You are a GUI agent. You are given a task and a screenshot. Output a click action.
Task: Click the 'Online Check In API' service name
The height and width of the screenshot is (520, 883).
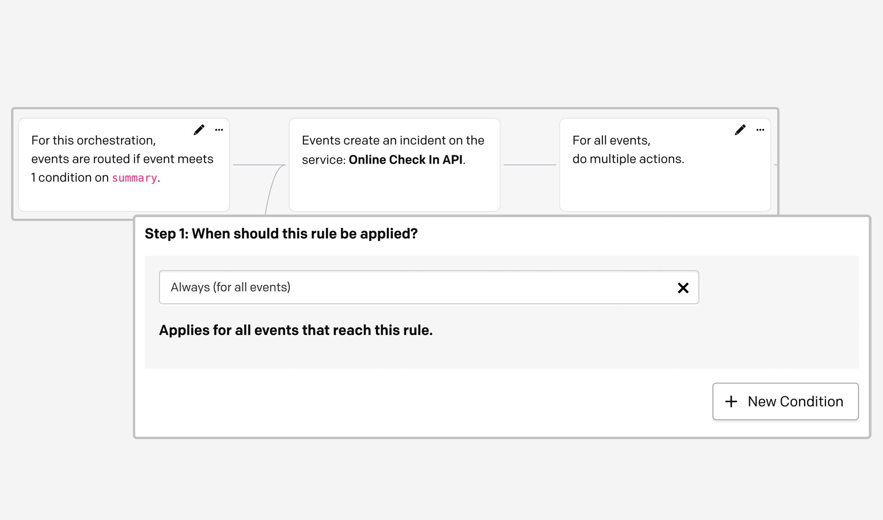(x=405, y=160)
